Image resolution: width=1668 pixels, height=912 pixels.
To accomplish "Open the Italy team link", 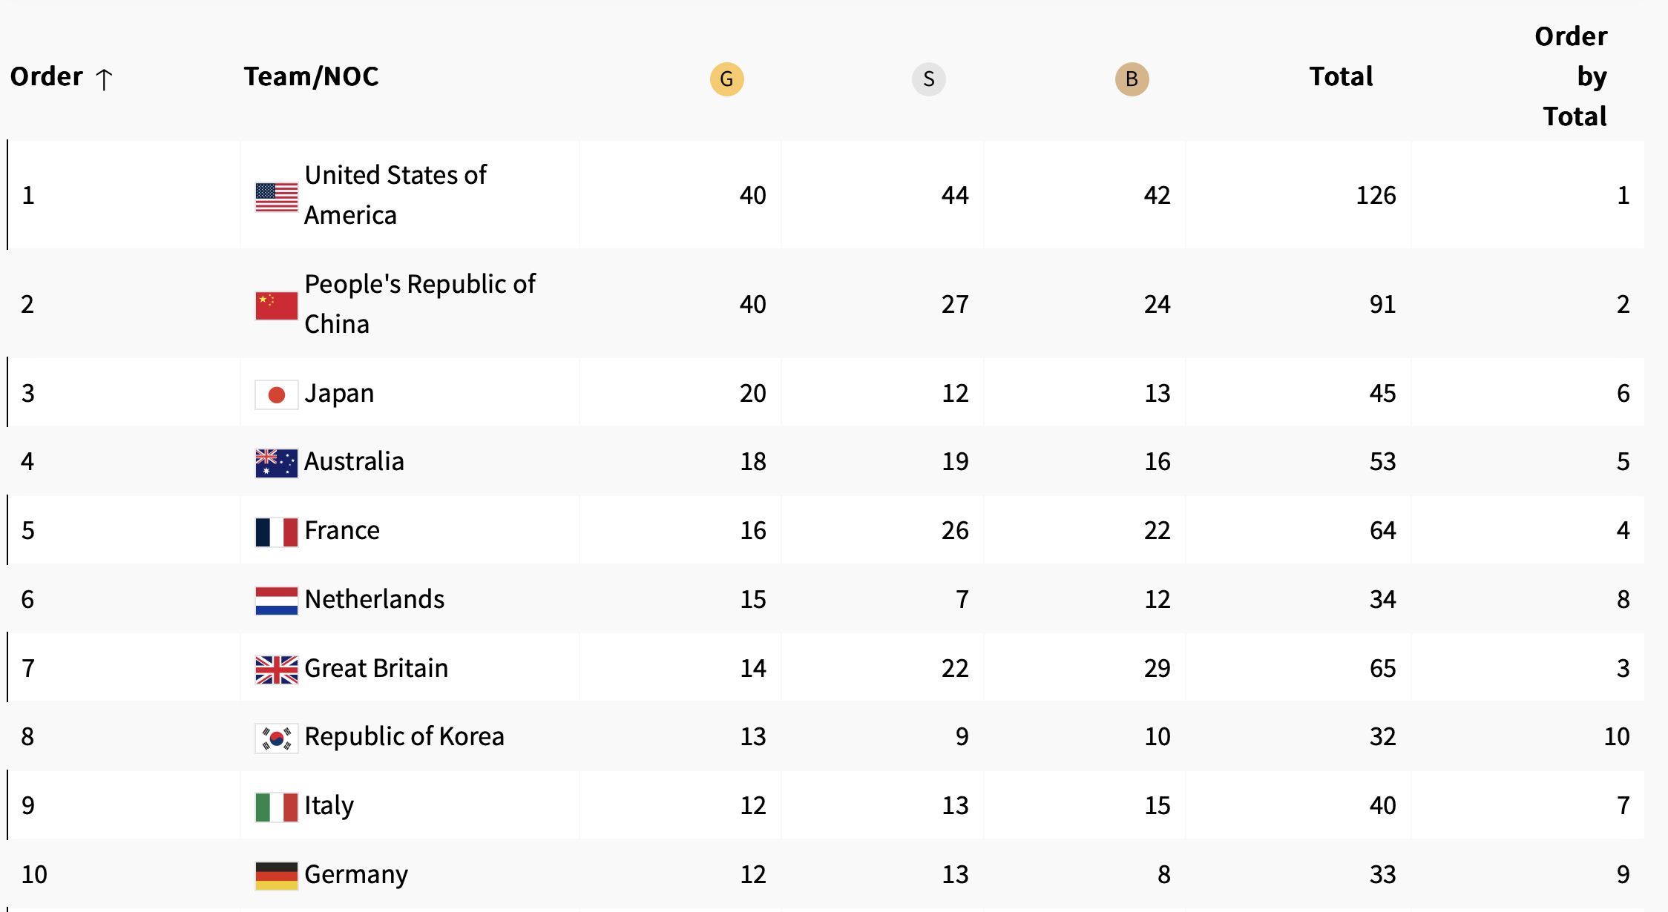I will point(329,806).
